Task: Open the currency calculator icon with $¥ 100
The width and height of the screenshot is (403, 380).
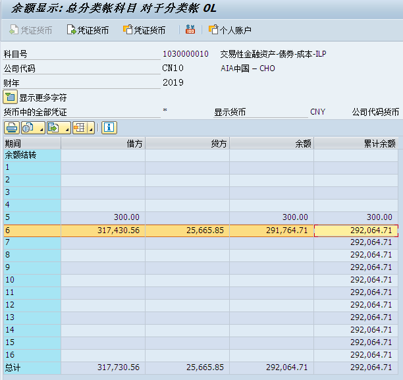Action: 190,30
